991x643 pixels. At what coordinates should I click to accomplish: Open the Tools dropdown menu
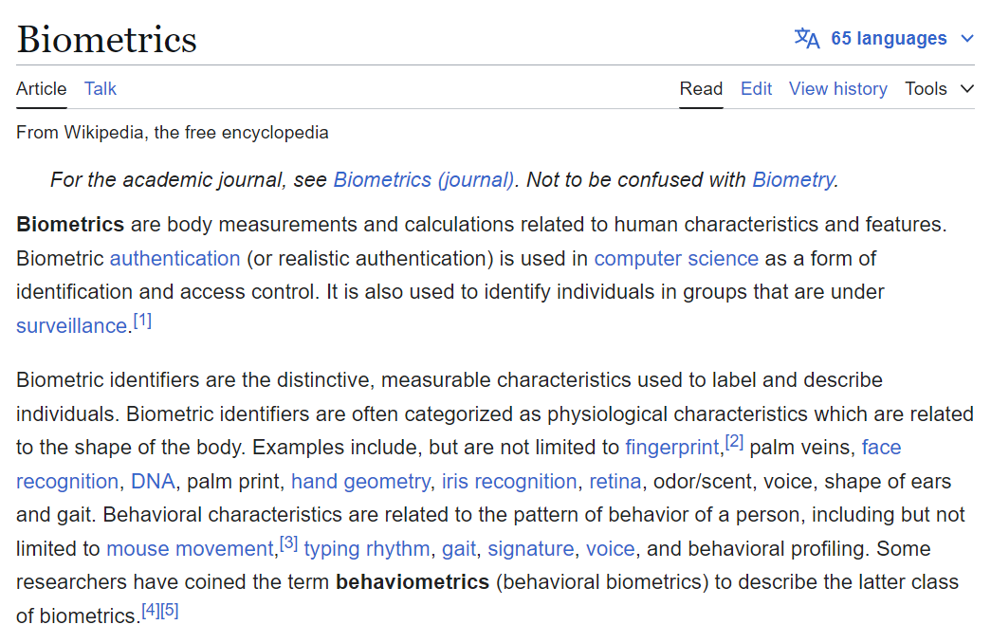point(939,89)
